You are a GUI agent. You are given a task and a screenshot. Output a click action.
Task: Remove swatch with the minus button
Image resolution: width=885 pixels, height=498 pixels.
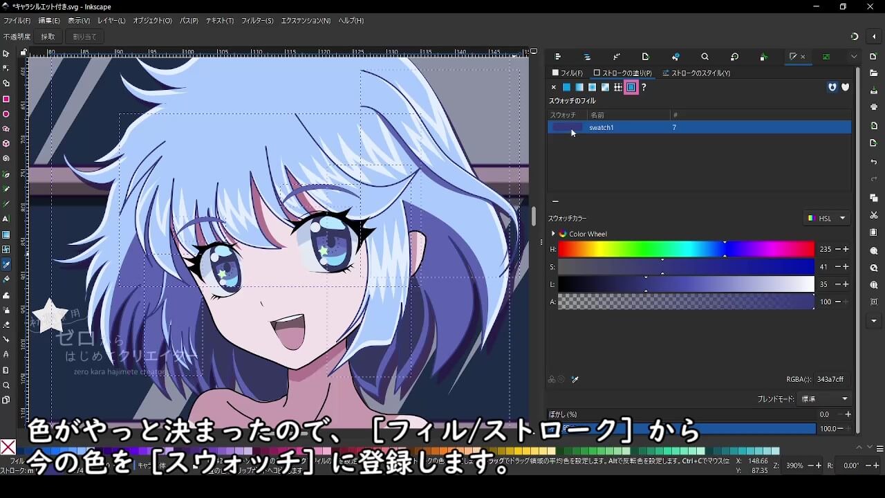pyautogui.click(x=555, y=202)
